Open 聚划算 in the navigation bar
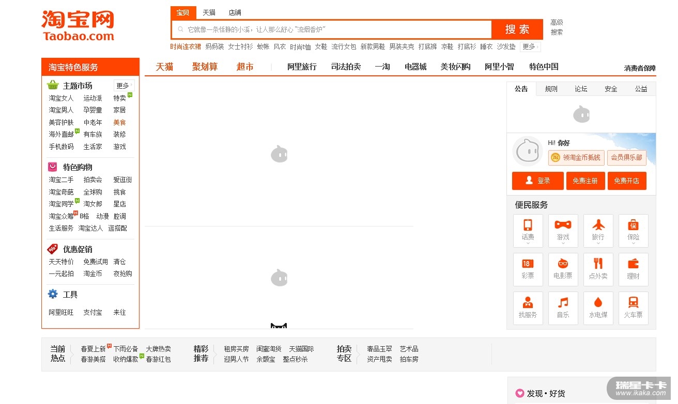 pos(205,67)
